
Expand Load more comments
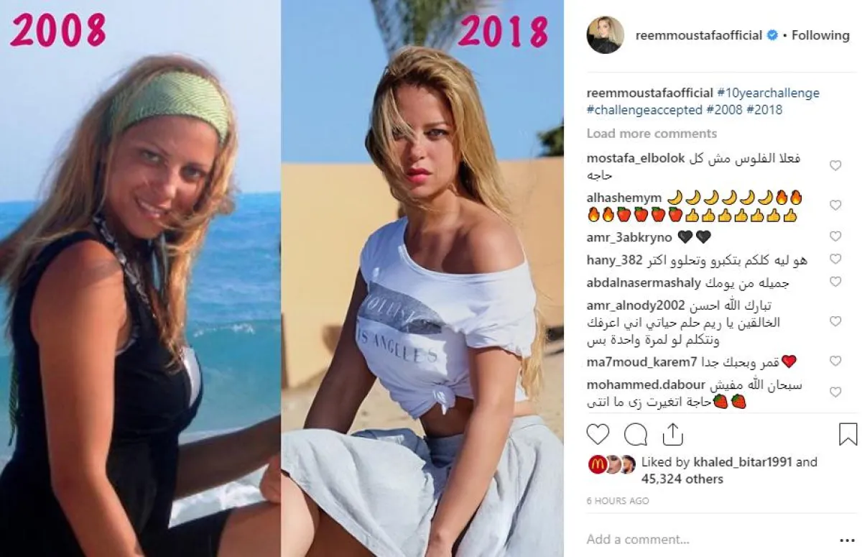tap(652, 134)
